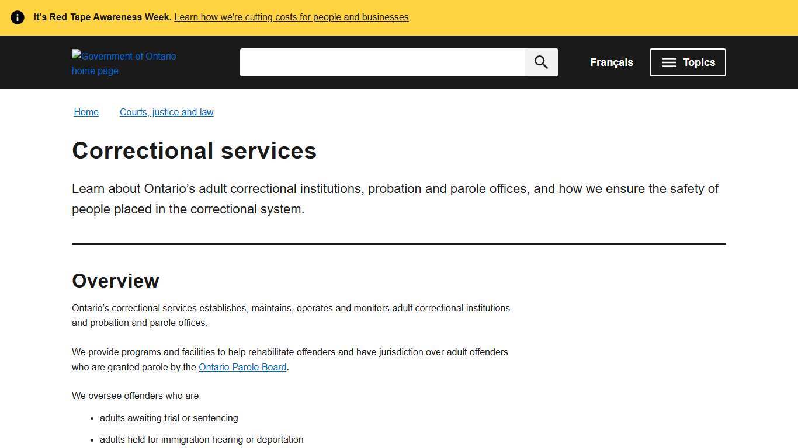798x448 pixels.
Task: Open the Topics navigation menu
Action: pyautogui.click(x=688, y=62)
